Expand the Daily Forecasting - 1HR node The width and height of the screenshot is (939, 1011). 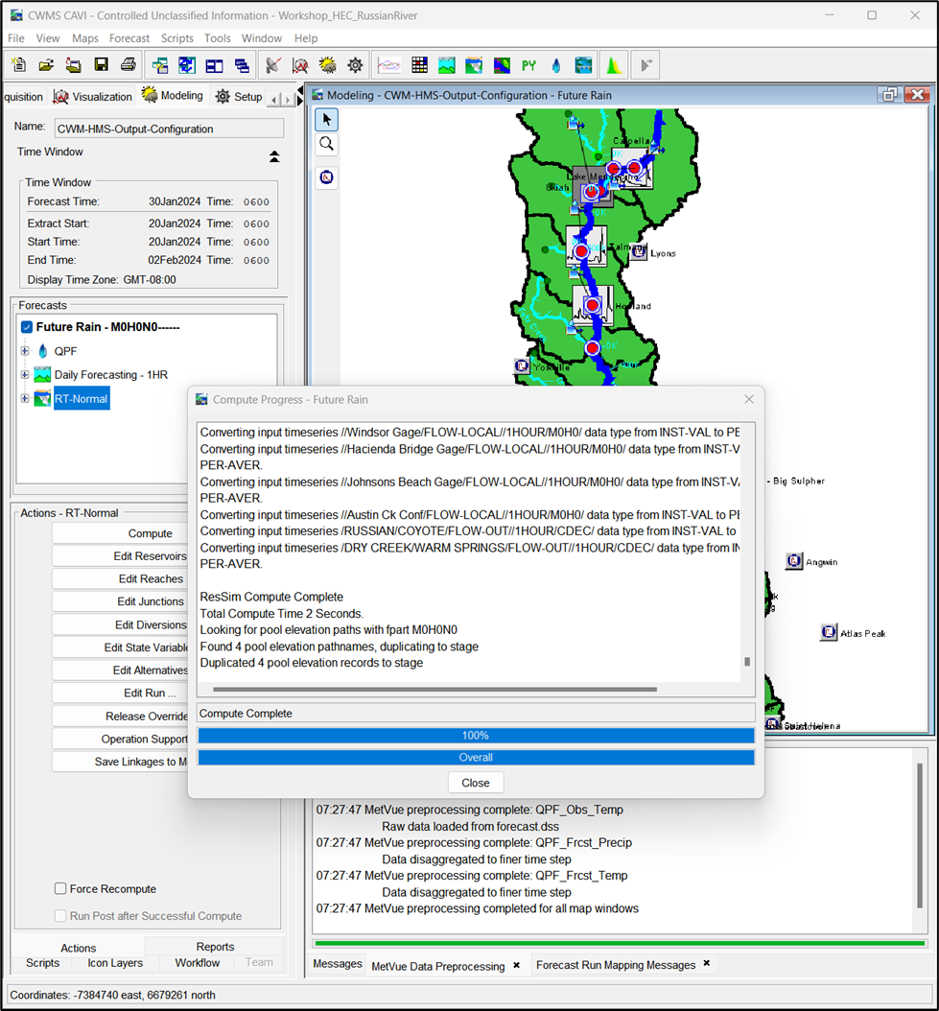coord(25,375)
